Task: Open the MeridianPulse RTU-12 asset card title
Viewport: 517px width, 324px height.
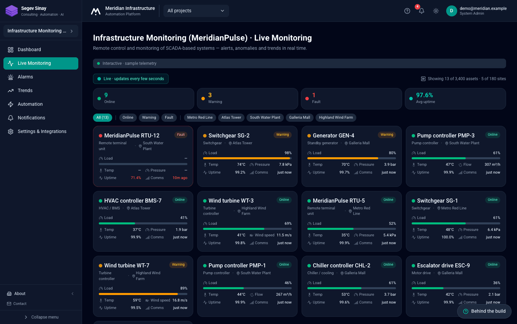Action: click(x=132, y=136)
